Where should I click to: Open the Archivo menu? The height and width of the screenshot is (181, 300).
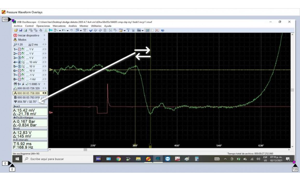(x=18, y=26)
